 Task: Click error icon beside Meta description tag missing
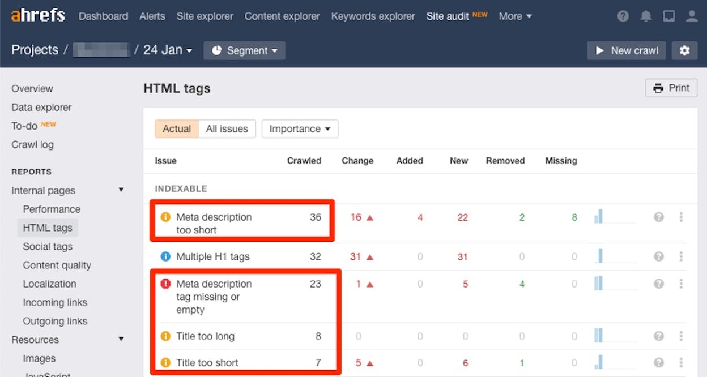pyautogui.click(x=165, y=284)
